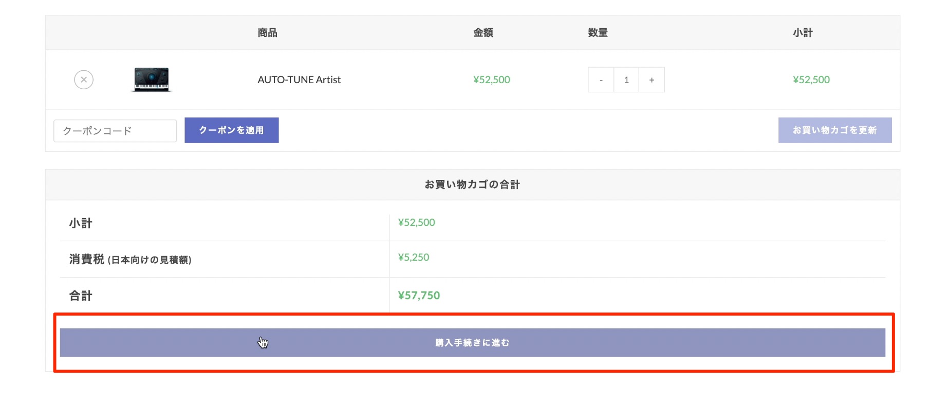Screen dimensions: 948x394
Task: Increase quantity with the plus button
Action: 652,80
